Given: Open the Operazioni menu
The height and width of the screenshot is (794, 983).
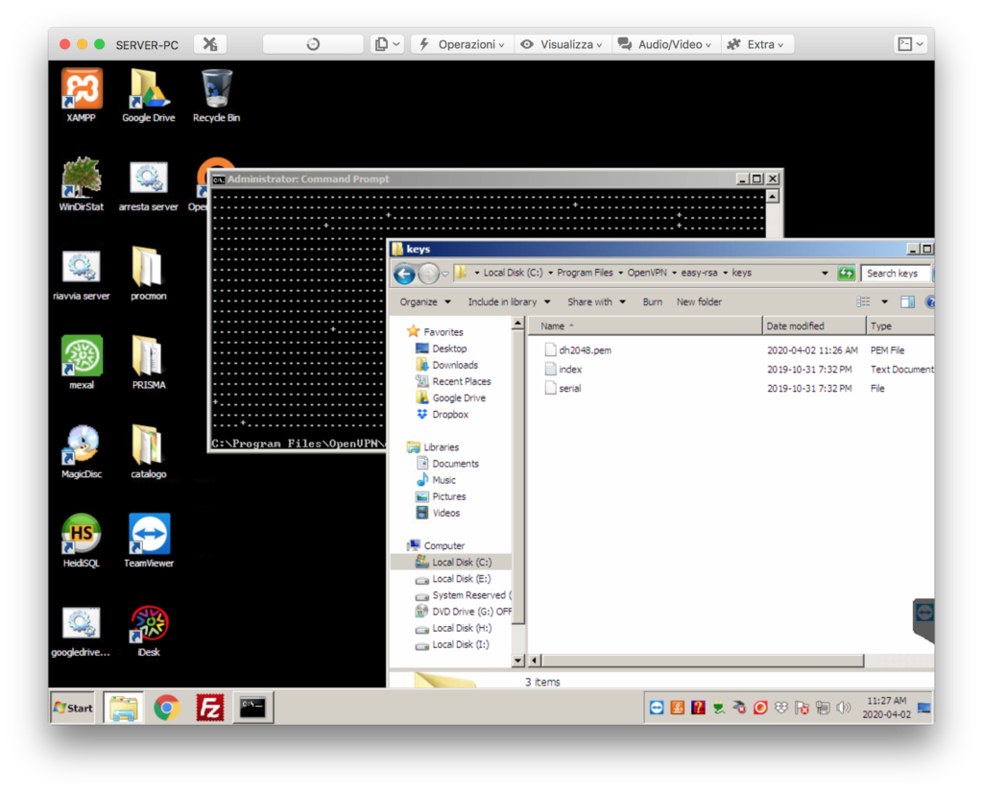Looking at the screenshot, I should (462, 44).
